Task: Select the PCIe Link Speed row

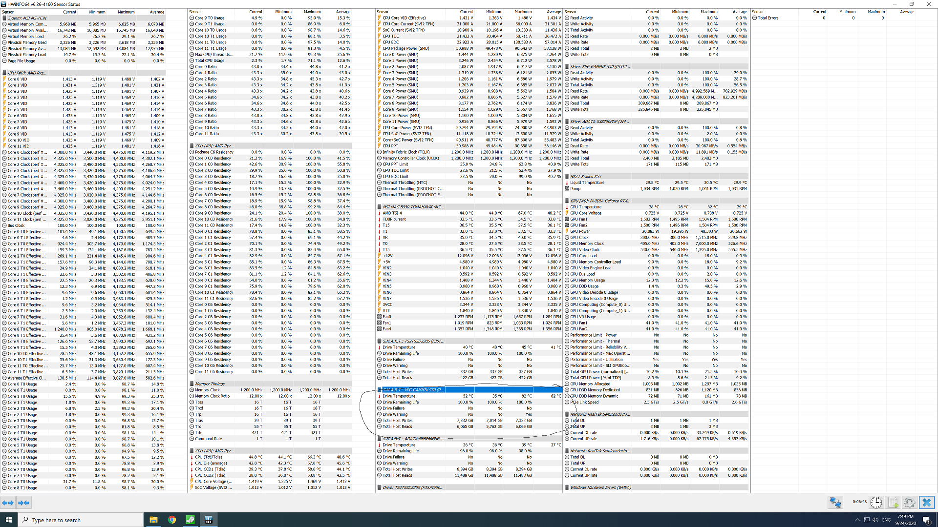Action: [656, 402]
